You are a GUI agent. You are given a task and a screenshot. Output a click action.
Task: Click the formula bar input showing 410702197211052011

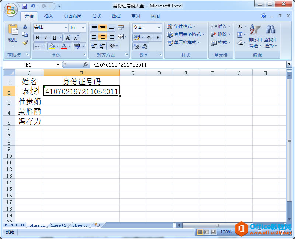coord(188,65)
